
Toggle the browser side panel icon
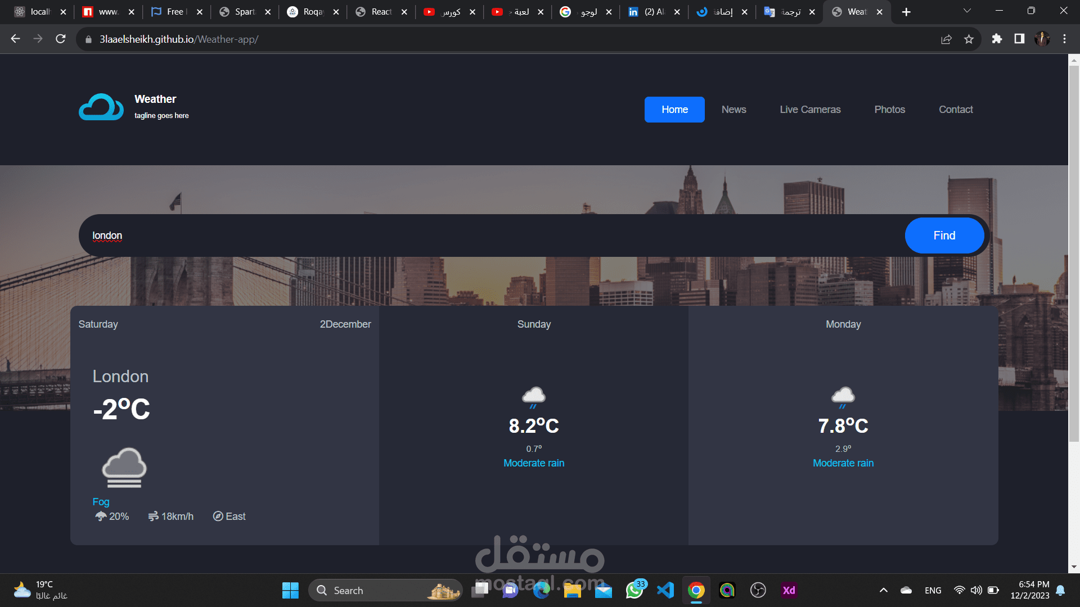tap(1019, 39)
